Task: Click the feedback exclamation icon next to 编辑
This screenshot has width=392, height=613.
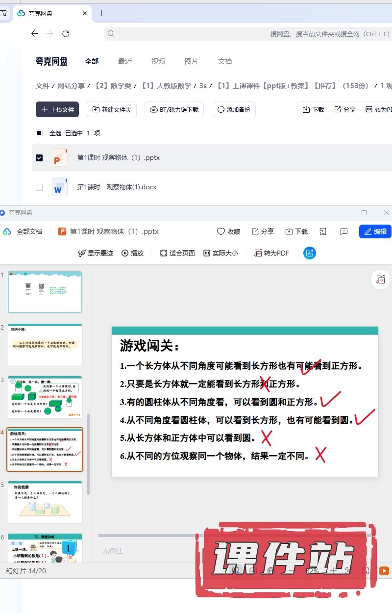Action: [x=344, y=231]
